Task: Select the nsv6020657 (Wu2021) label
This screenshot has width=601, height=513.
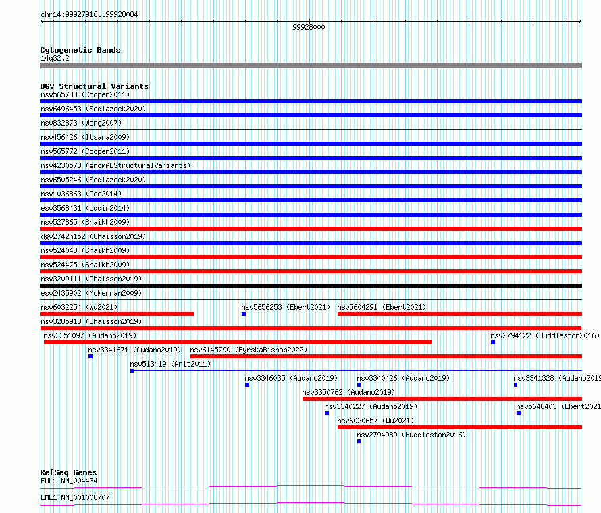Action: [x=375, y=421]
